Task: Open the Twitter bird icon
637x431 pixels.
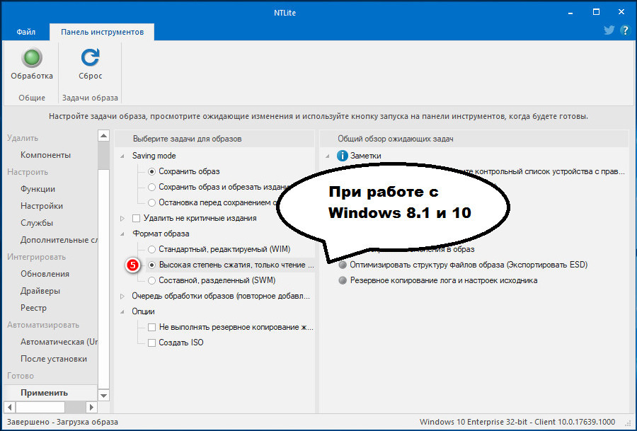Action: click(609, 30)
